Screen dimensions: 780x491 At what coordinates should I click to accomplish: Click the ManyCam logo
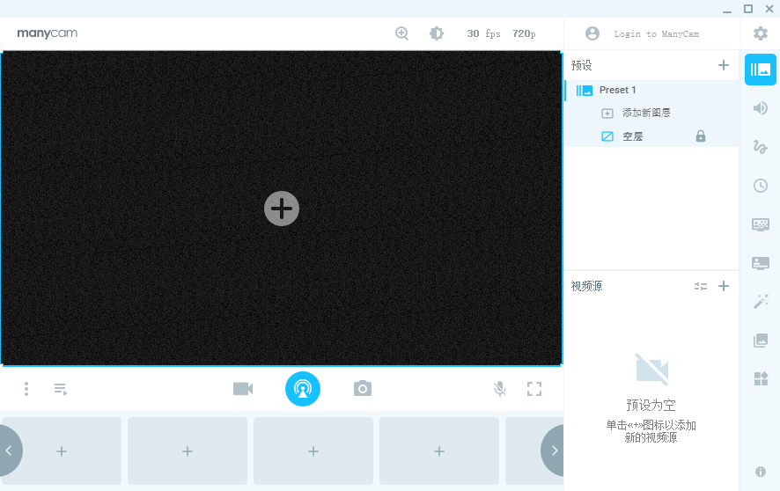pos(48,33)
